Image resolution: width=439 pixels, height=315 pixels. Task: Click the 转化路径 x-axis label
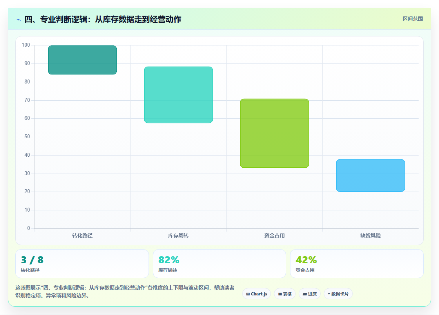coord(82,235)
